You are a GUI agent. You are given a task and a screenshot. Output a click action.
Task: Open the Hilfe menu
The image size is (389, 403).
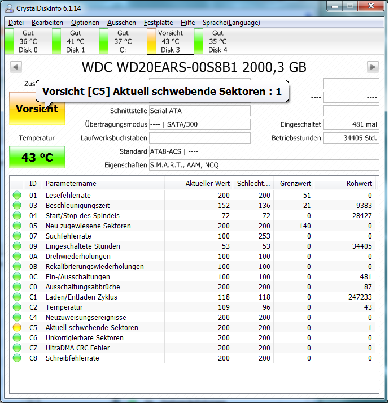pos(187,23)
